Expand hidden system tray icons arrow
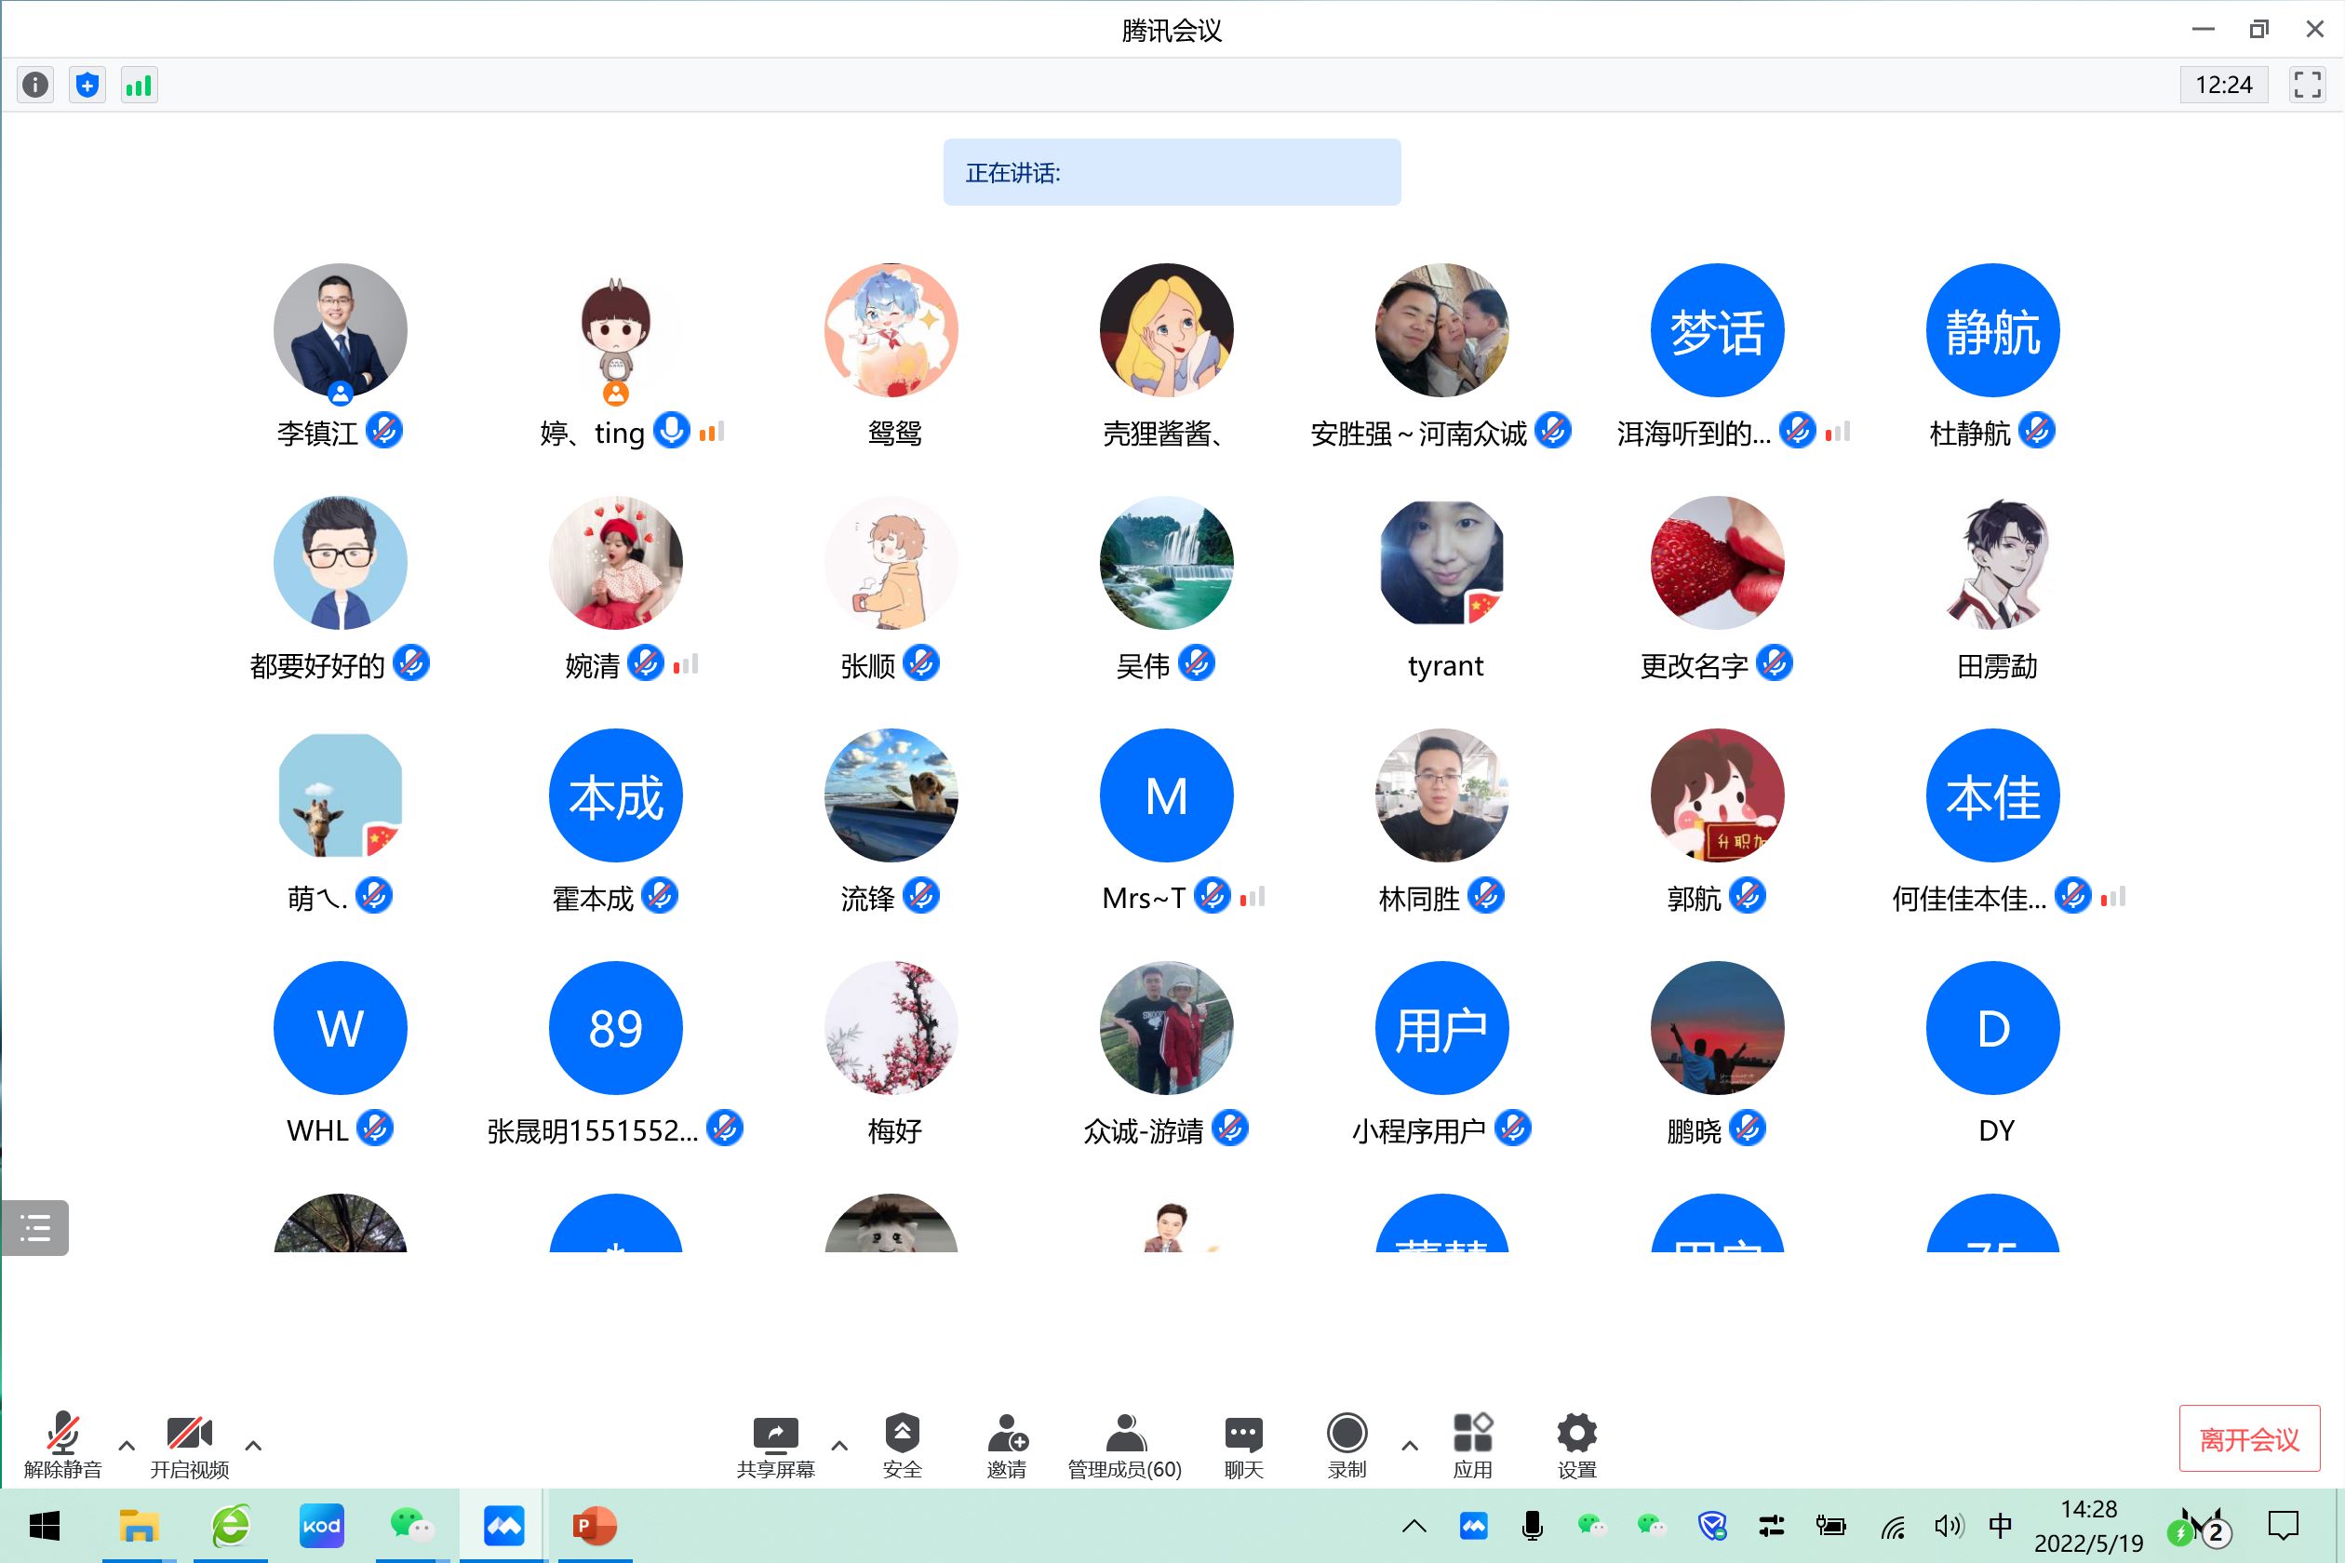 [1414, 1525]
